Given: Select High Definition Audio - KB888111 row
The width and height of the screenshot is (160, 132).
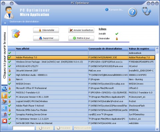Looking at the screenshot, I should (x=81, y=75).
